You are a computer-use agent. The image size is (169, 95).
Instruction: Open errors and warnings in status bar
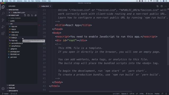click(x=14, y=94)
